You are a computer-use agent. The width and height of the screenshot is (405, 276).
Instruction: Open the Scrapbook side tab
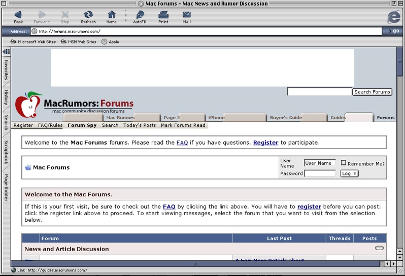[6, 152]
